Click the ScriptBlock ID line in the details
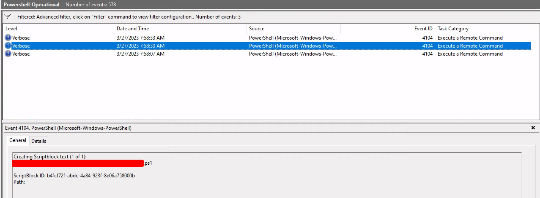 tap(74, 175)
